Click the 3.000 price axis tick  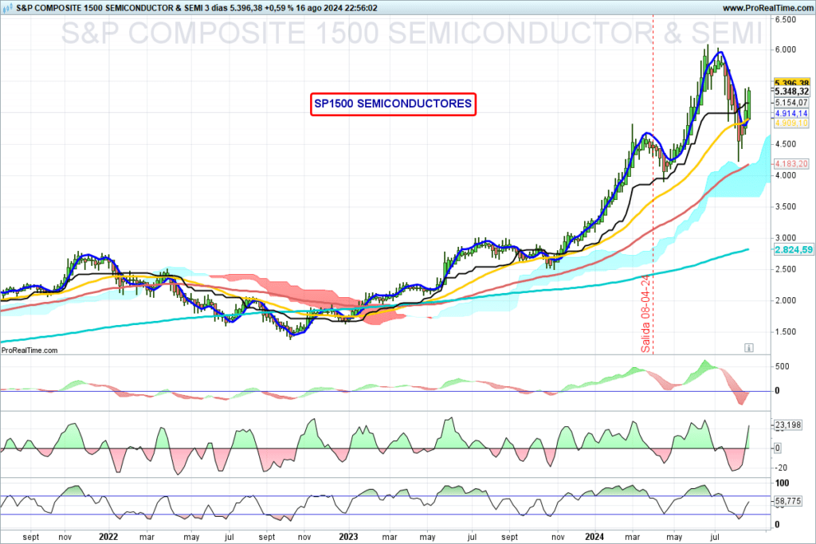tap(786, 237)
